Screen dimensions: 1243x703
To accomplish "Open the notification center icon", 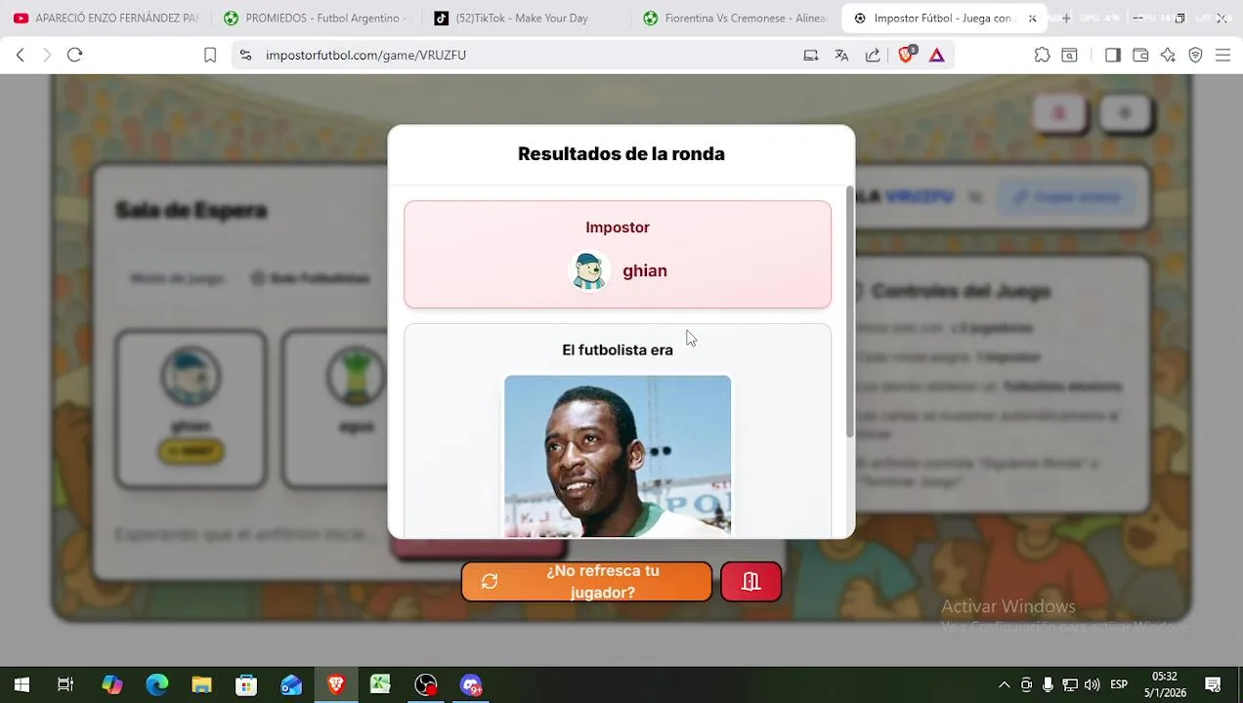I will point(1213,685).
